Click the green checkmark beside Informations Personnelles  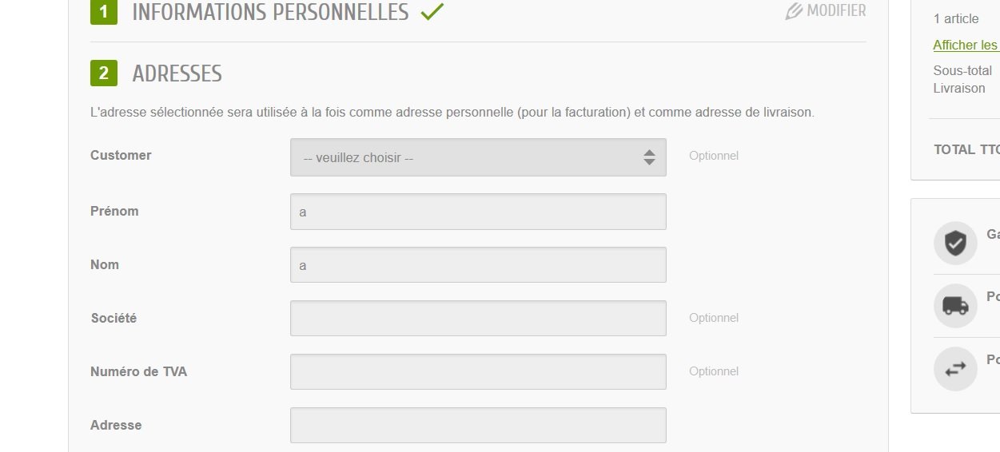pos(432,12)
